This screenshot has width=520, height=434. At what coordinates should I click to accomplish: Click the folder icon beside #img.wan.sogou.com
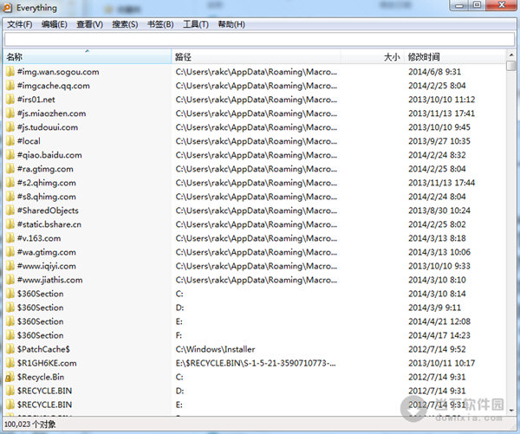(10, 72)
